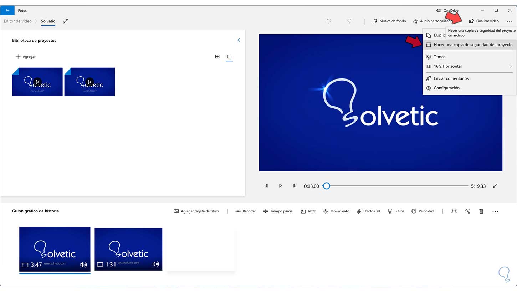Choose Hacer una copia de seguridad del proyecto

pos(469,45)
